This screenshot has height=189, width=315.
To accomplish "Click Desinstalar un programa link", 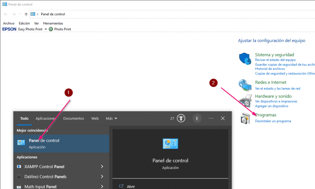I will click(x=273, y=121).
